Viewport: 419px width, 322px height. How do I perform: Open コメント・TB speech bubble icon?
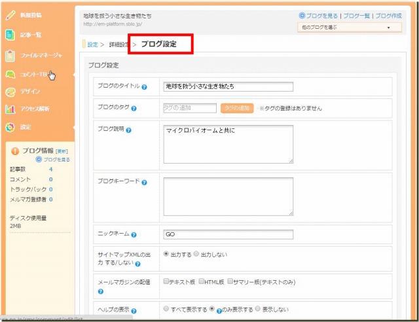click(x=10, y=75)
